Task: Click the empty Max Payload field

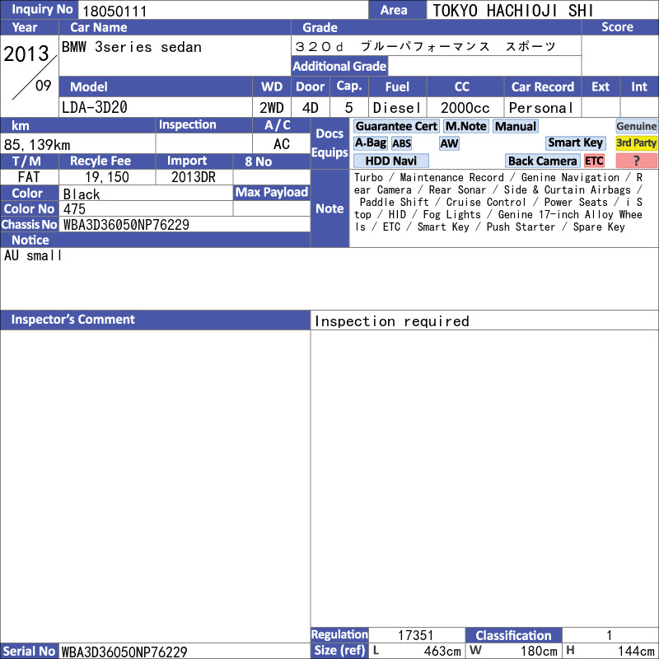Action: 272,208
